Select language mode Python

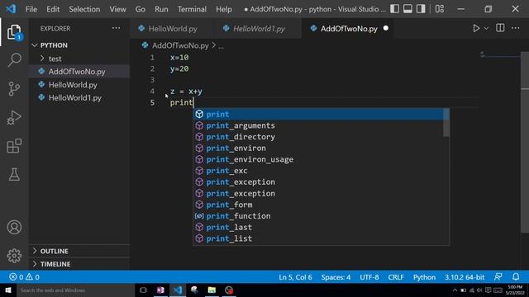424,277
